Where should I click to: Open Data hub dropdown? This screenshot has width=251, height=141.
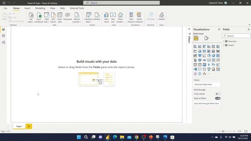tap(46, 18)
